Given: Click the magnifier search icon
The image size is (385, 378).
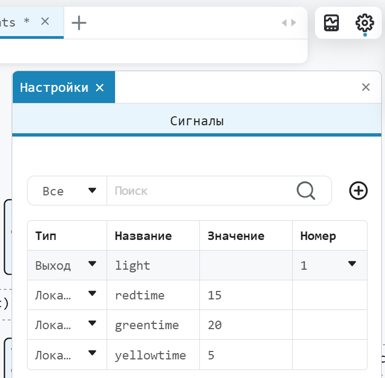Looking at the screenshot, I should (x=306, y=191).
